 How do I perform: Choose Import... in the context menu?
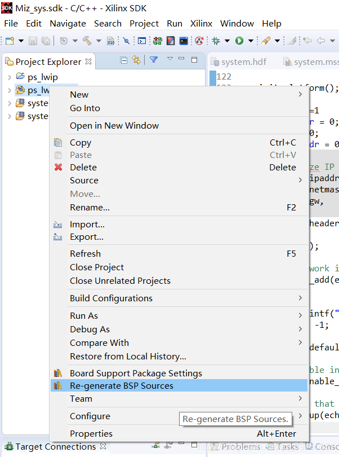[x=179, y=225]
